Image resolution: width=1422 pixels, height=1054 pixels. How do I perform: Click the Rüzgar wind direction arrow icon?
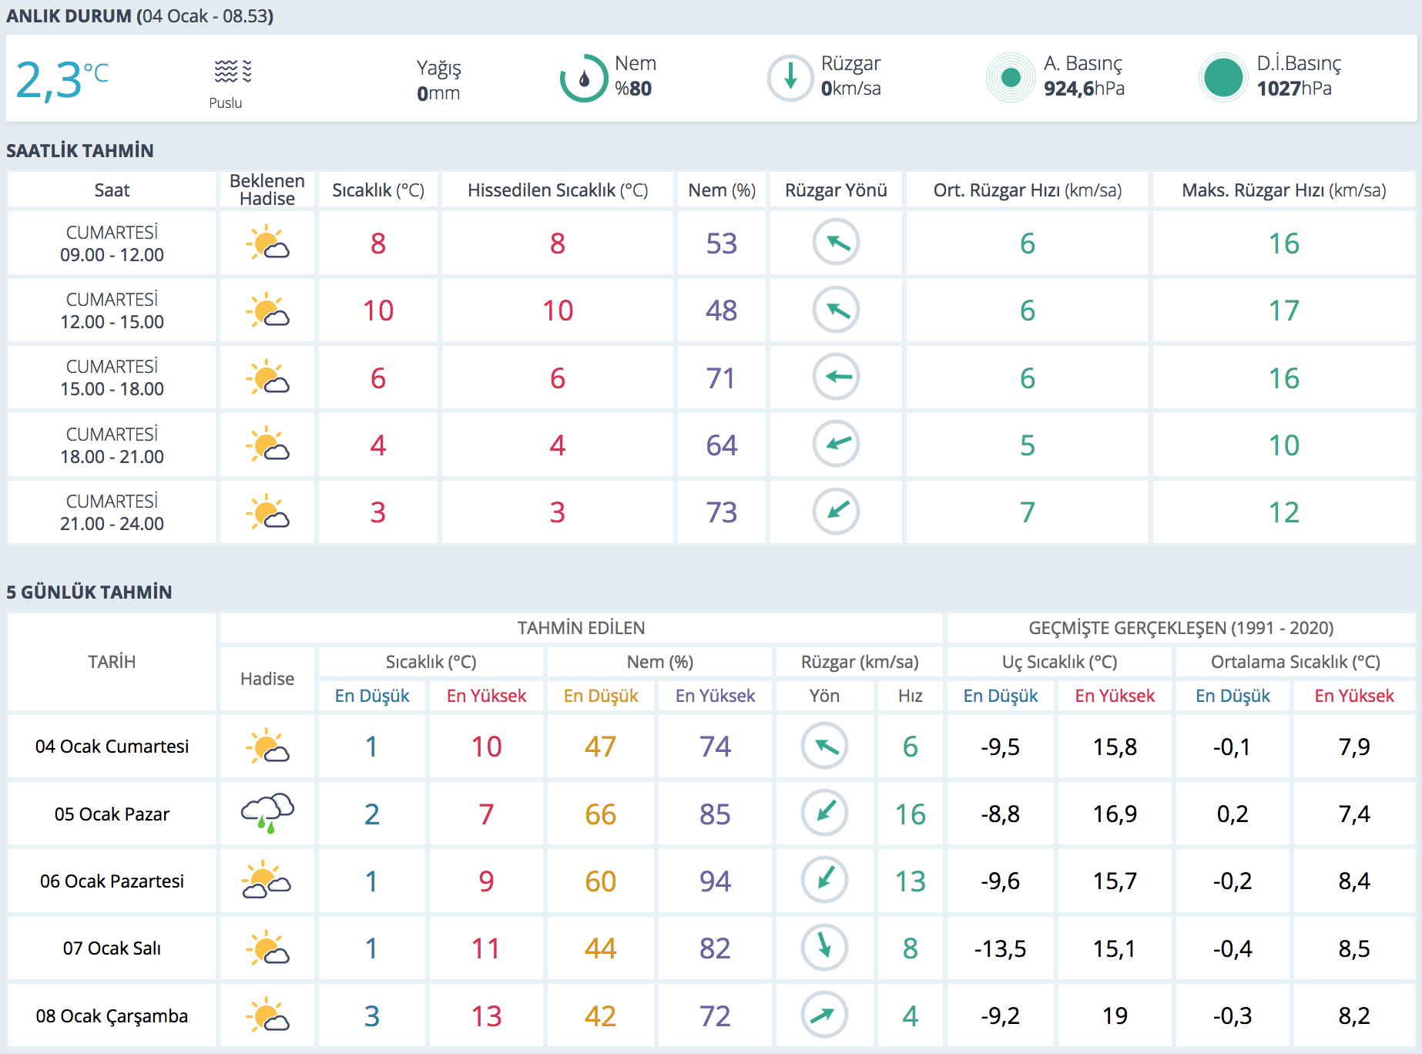click(790, 78)
